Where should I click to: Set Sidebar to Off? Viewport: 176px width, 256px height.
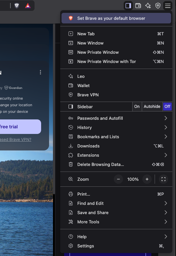[x=167, y=107]
